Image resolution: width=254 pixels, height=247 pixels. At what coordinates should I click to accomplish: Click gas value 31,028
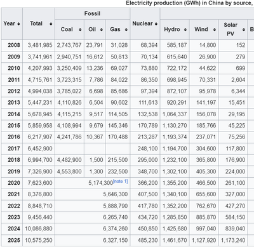(119, 45)
